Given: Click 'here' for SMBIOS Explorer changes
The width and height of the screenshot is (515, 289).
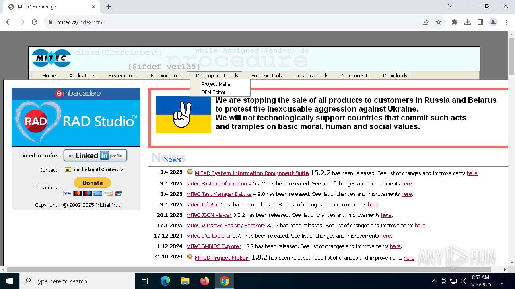Looking at the screenshot, I should tap(395, 246).
